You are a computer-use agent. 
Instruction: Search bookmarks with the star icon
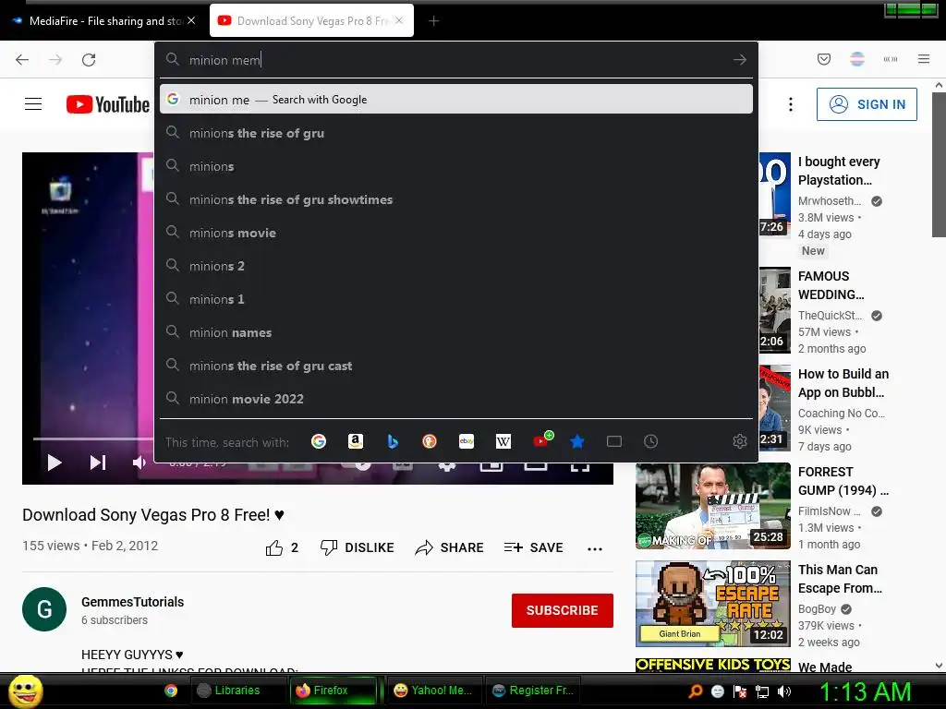coord(577,441)
